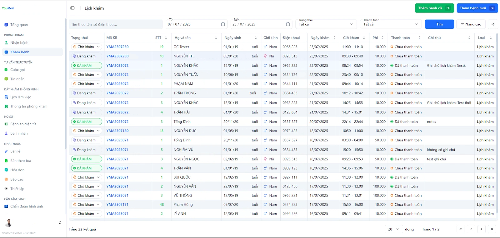
Task: Click the Thêm bệnh cũ button
Action: tap(434, 8)
